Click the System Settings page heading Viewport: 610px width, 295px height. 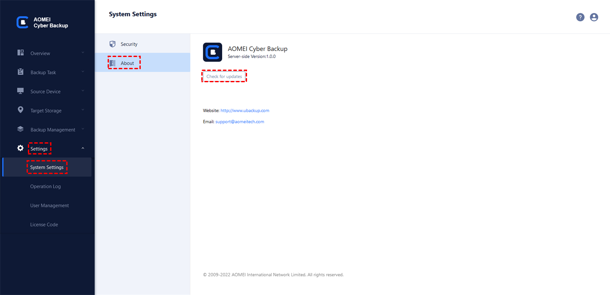pos(133,14)
